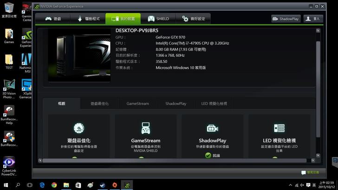Screen dimensions: 338x190
Task: Open the 遊戲 (Games) tab
Action: tap(54, 19)
